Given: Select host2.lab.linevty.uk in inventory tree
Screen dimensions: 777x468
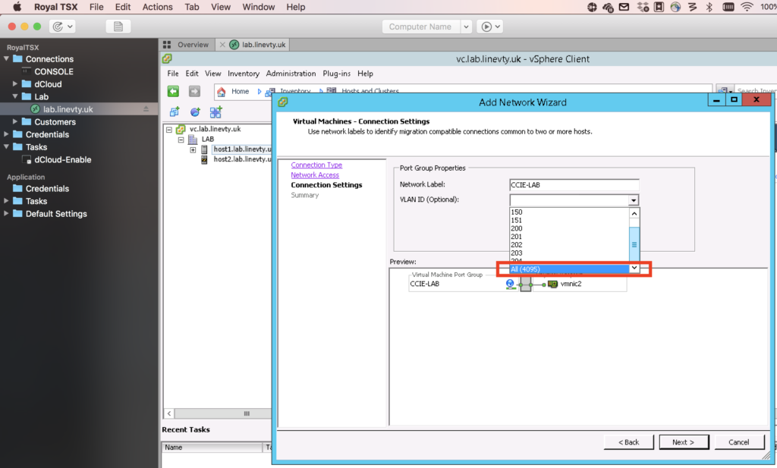Looking at the screenshot, I should click(242, 159).
